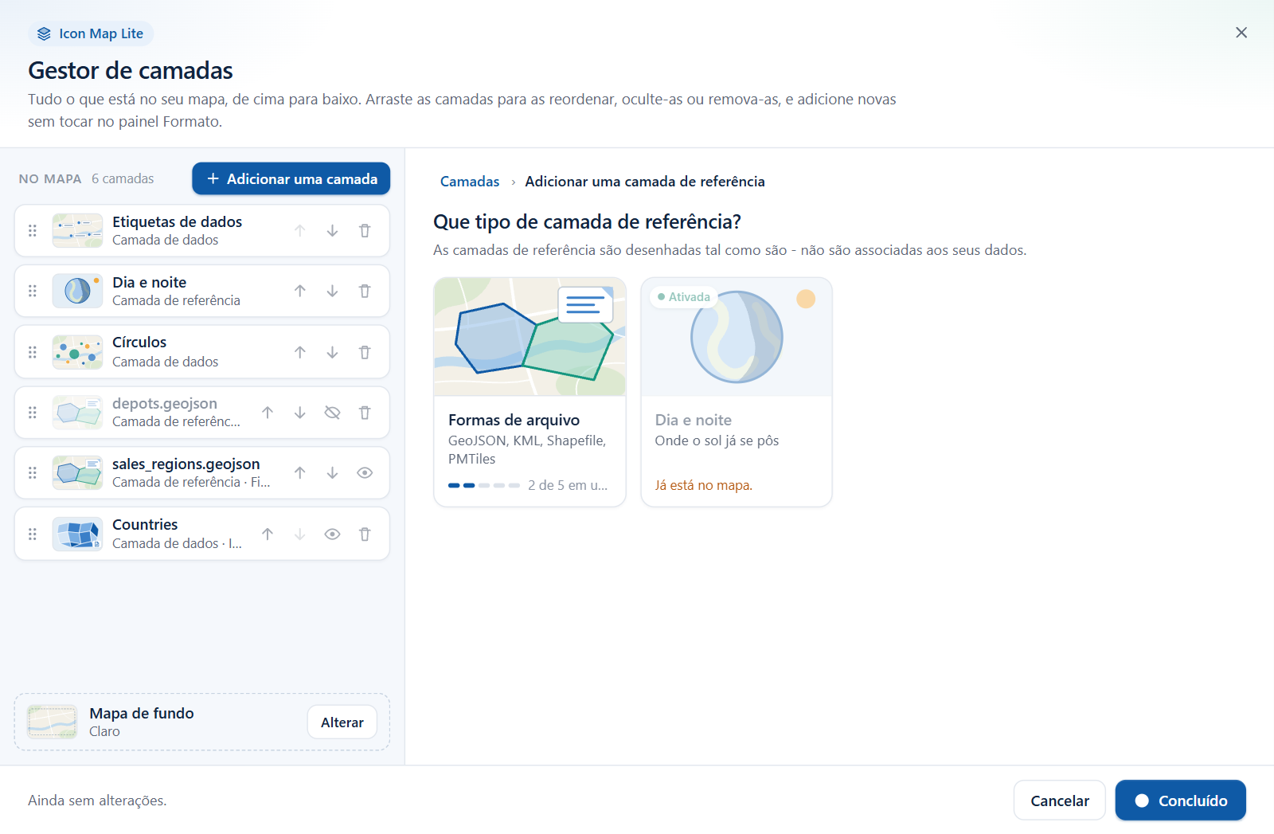Image resolution: width=1274 pixels, height=834 pixels.
Task: Click the Cancelar button
Action: (1060, 801)
